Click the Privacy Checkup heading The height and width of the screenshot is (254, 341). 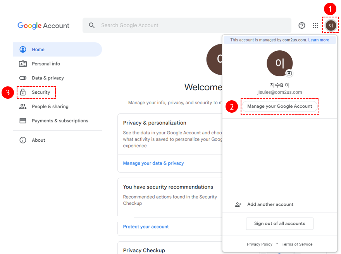point(144,250)
